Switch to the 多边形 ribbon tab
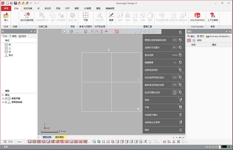This screenshot has width=233, height=150. [47, 9]
